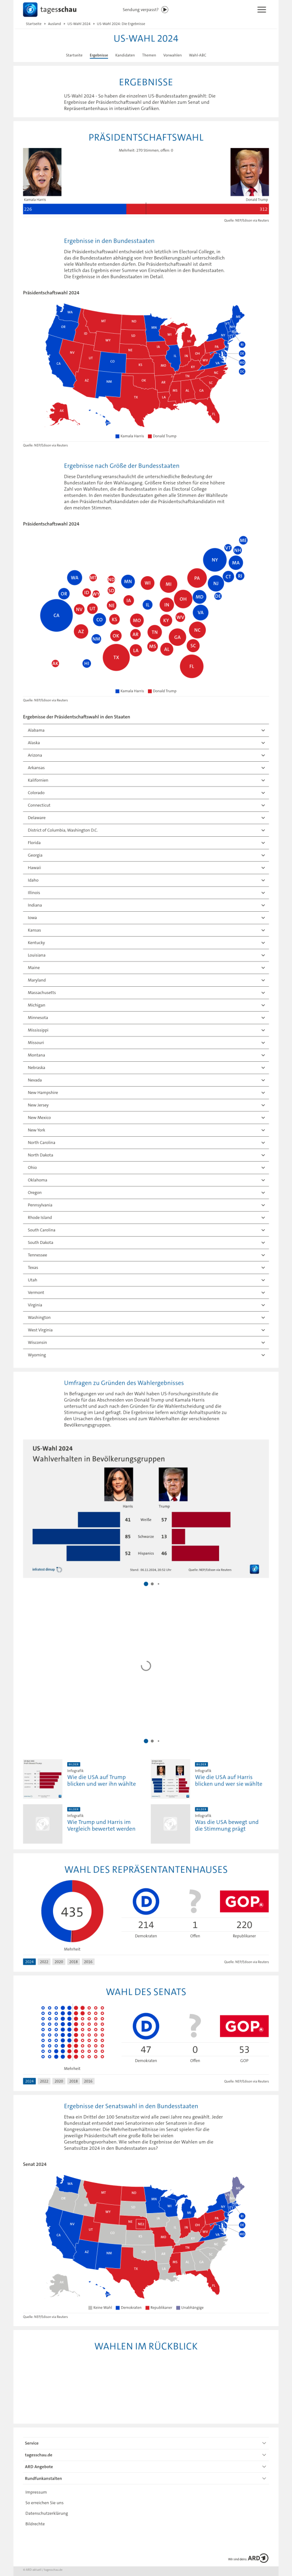
Task: Open the Wahl-ABC tab
Action: (198, 55)
